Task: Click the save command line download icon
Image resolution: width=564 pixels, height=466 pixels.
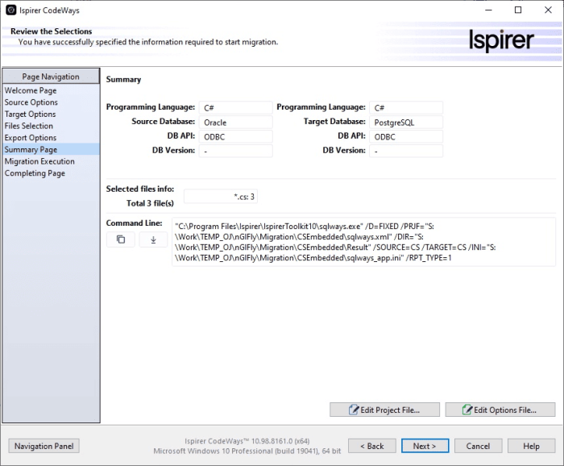Action: (x=153, y=239)
